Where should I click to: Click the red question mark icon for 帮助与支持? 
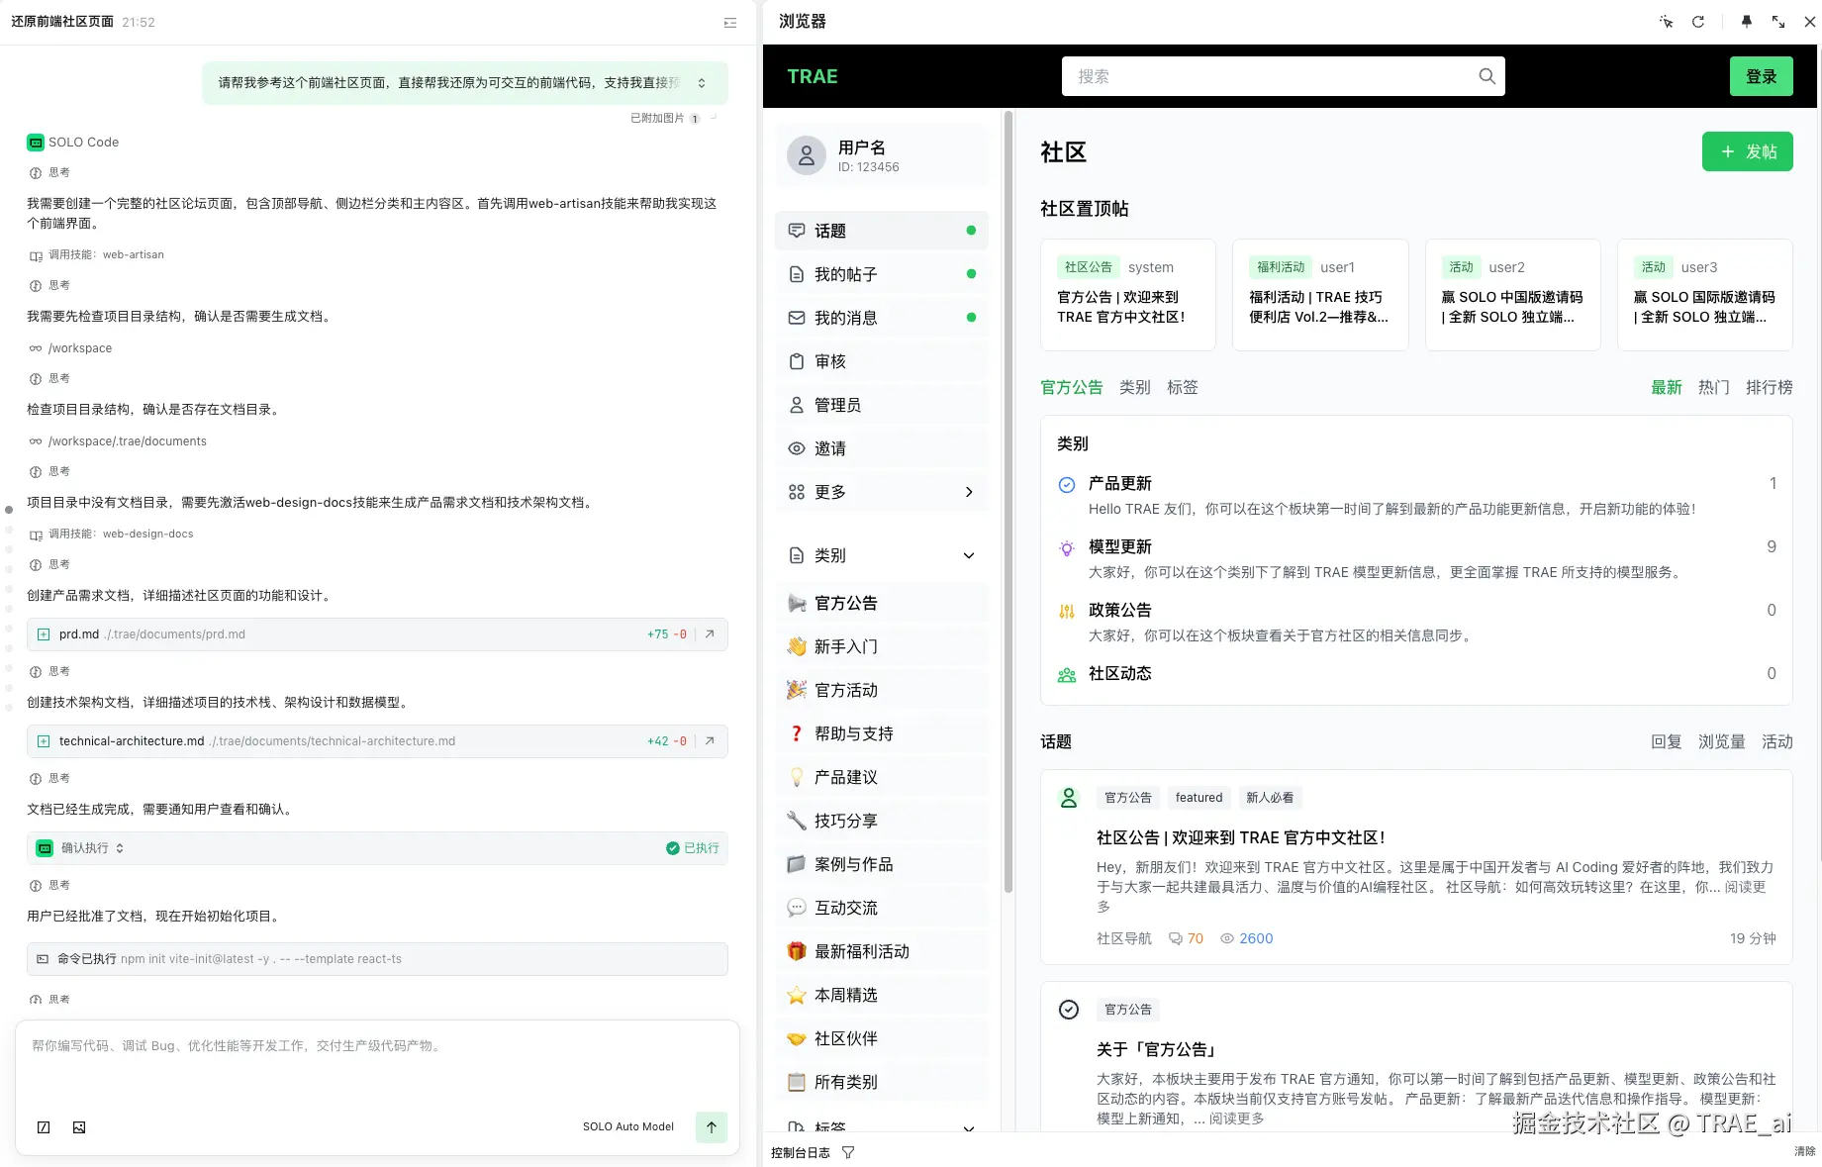click(x=797, y=733)
